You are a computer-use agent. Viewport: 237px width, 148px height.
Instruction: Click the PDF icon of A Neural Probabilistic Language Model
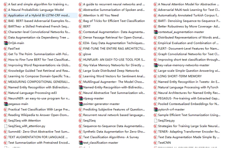(x=5, y=10)
